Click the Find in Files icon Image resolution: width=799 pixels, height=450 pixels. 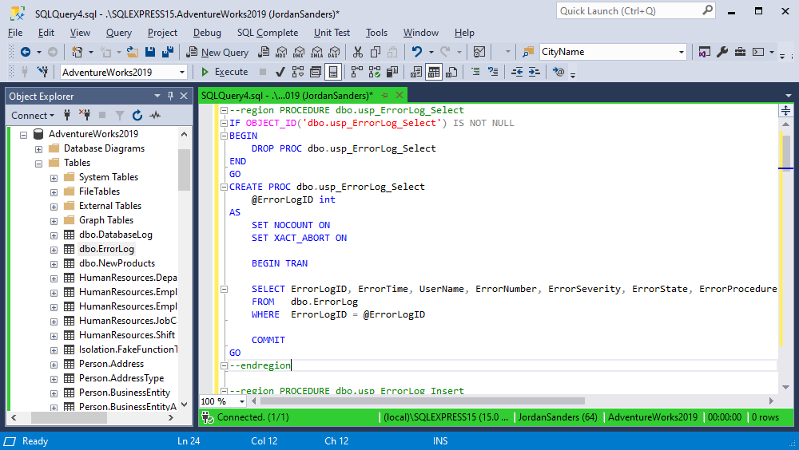pyautogui.click(x=528, y=52)
